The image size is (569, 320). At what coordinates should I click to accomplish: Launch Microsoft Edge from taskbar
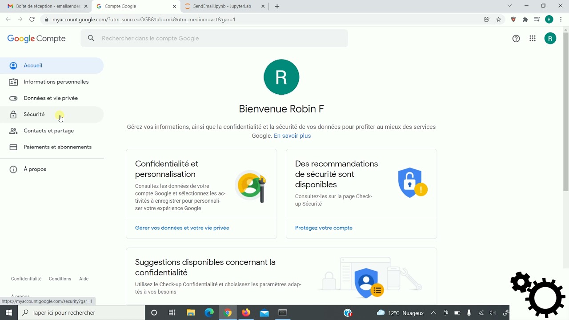(x=209, y=313)
